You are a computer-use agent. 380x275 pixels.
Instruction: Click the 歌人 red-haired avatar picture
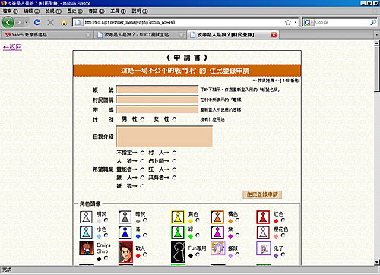pyautogui.click(x=125, y=251)
